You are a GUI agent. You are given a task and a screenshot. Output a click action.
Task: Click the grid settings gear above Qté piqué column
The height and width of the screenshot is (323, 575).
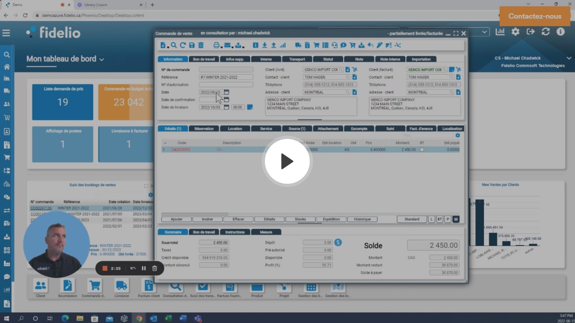[457, 135]
